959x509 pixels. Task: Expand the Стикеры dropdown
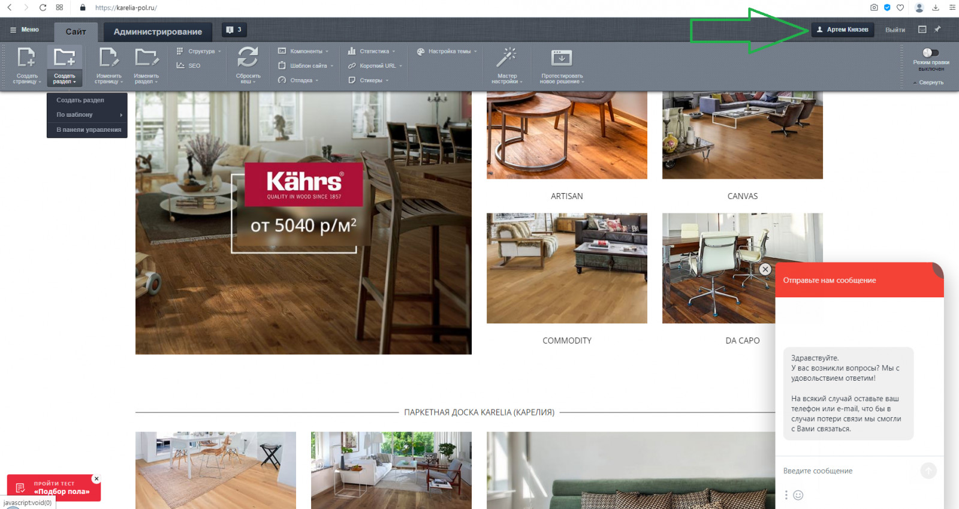point(369,80)
